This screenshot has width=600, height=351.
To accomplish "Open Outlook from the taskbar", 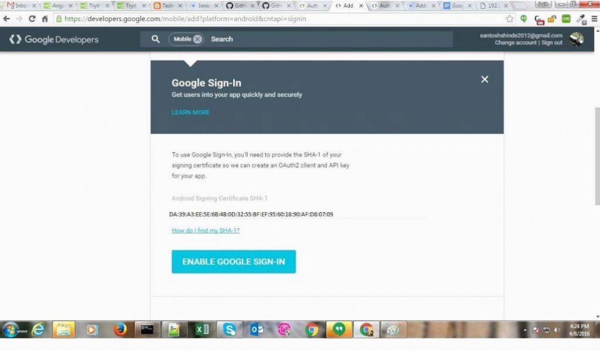I will [x=257, y=329].
